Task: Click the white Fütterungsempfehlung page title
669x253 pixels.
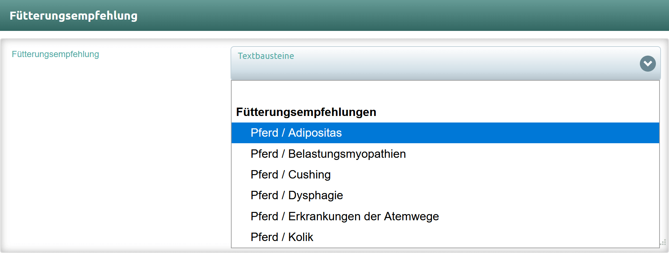Action: click(x=74, y=16)
